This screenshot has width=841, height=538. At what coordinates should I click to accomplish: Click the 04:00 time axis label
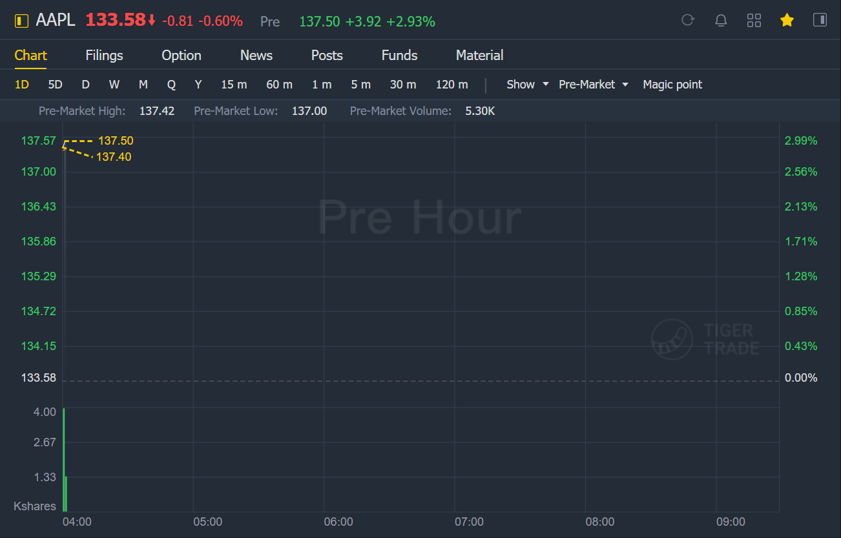click(x=77, y=522)
